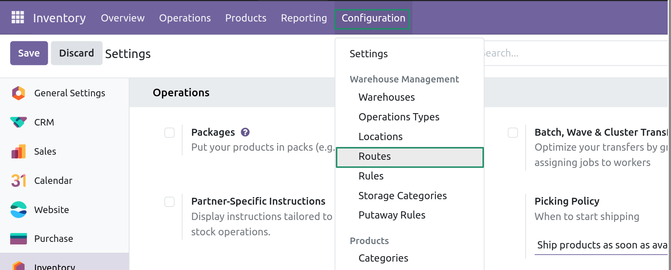671x270 pixels.
Task: Click the Save button
Action: click(x=29, y=53)
